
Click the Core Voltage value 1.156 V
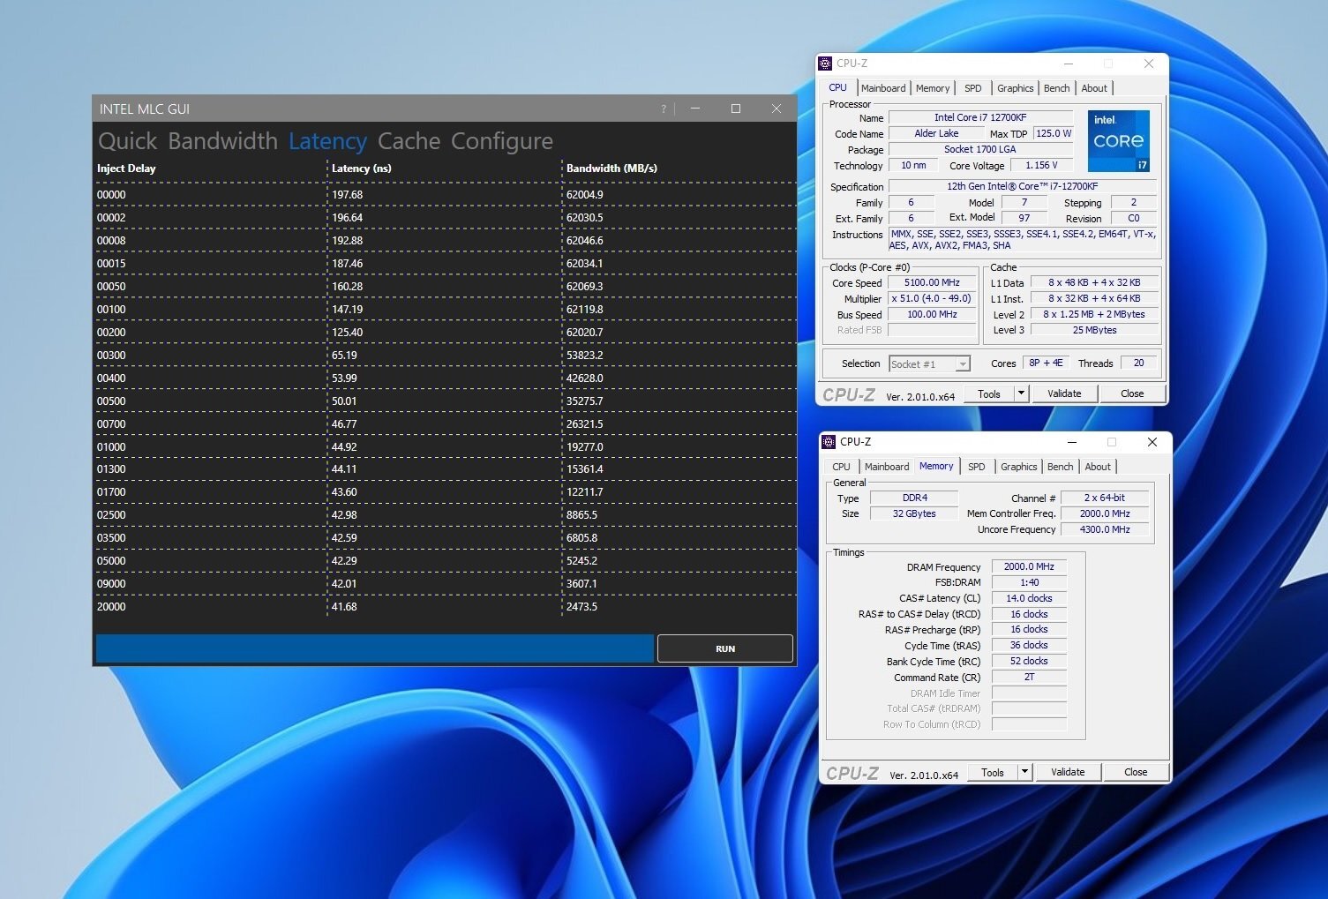[1041, 165]
